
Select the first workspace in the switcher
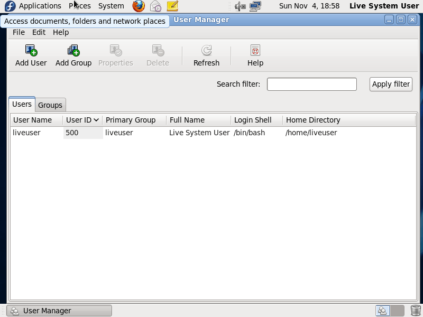point(382,311)
